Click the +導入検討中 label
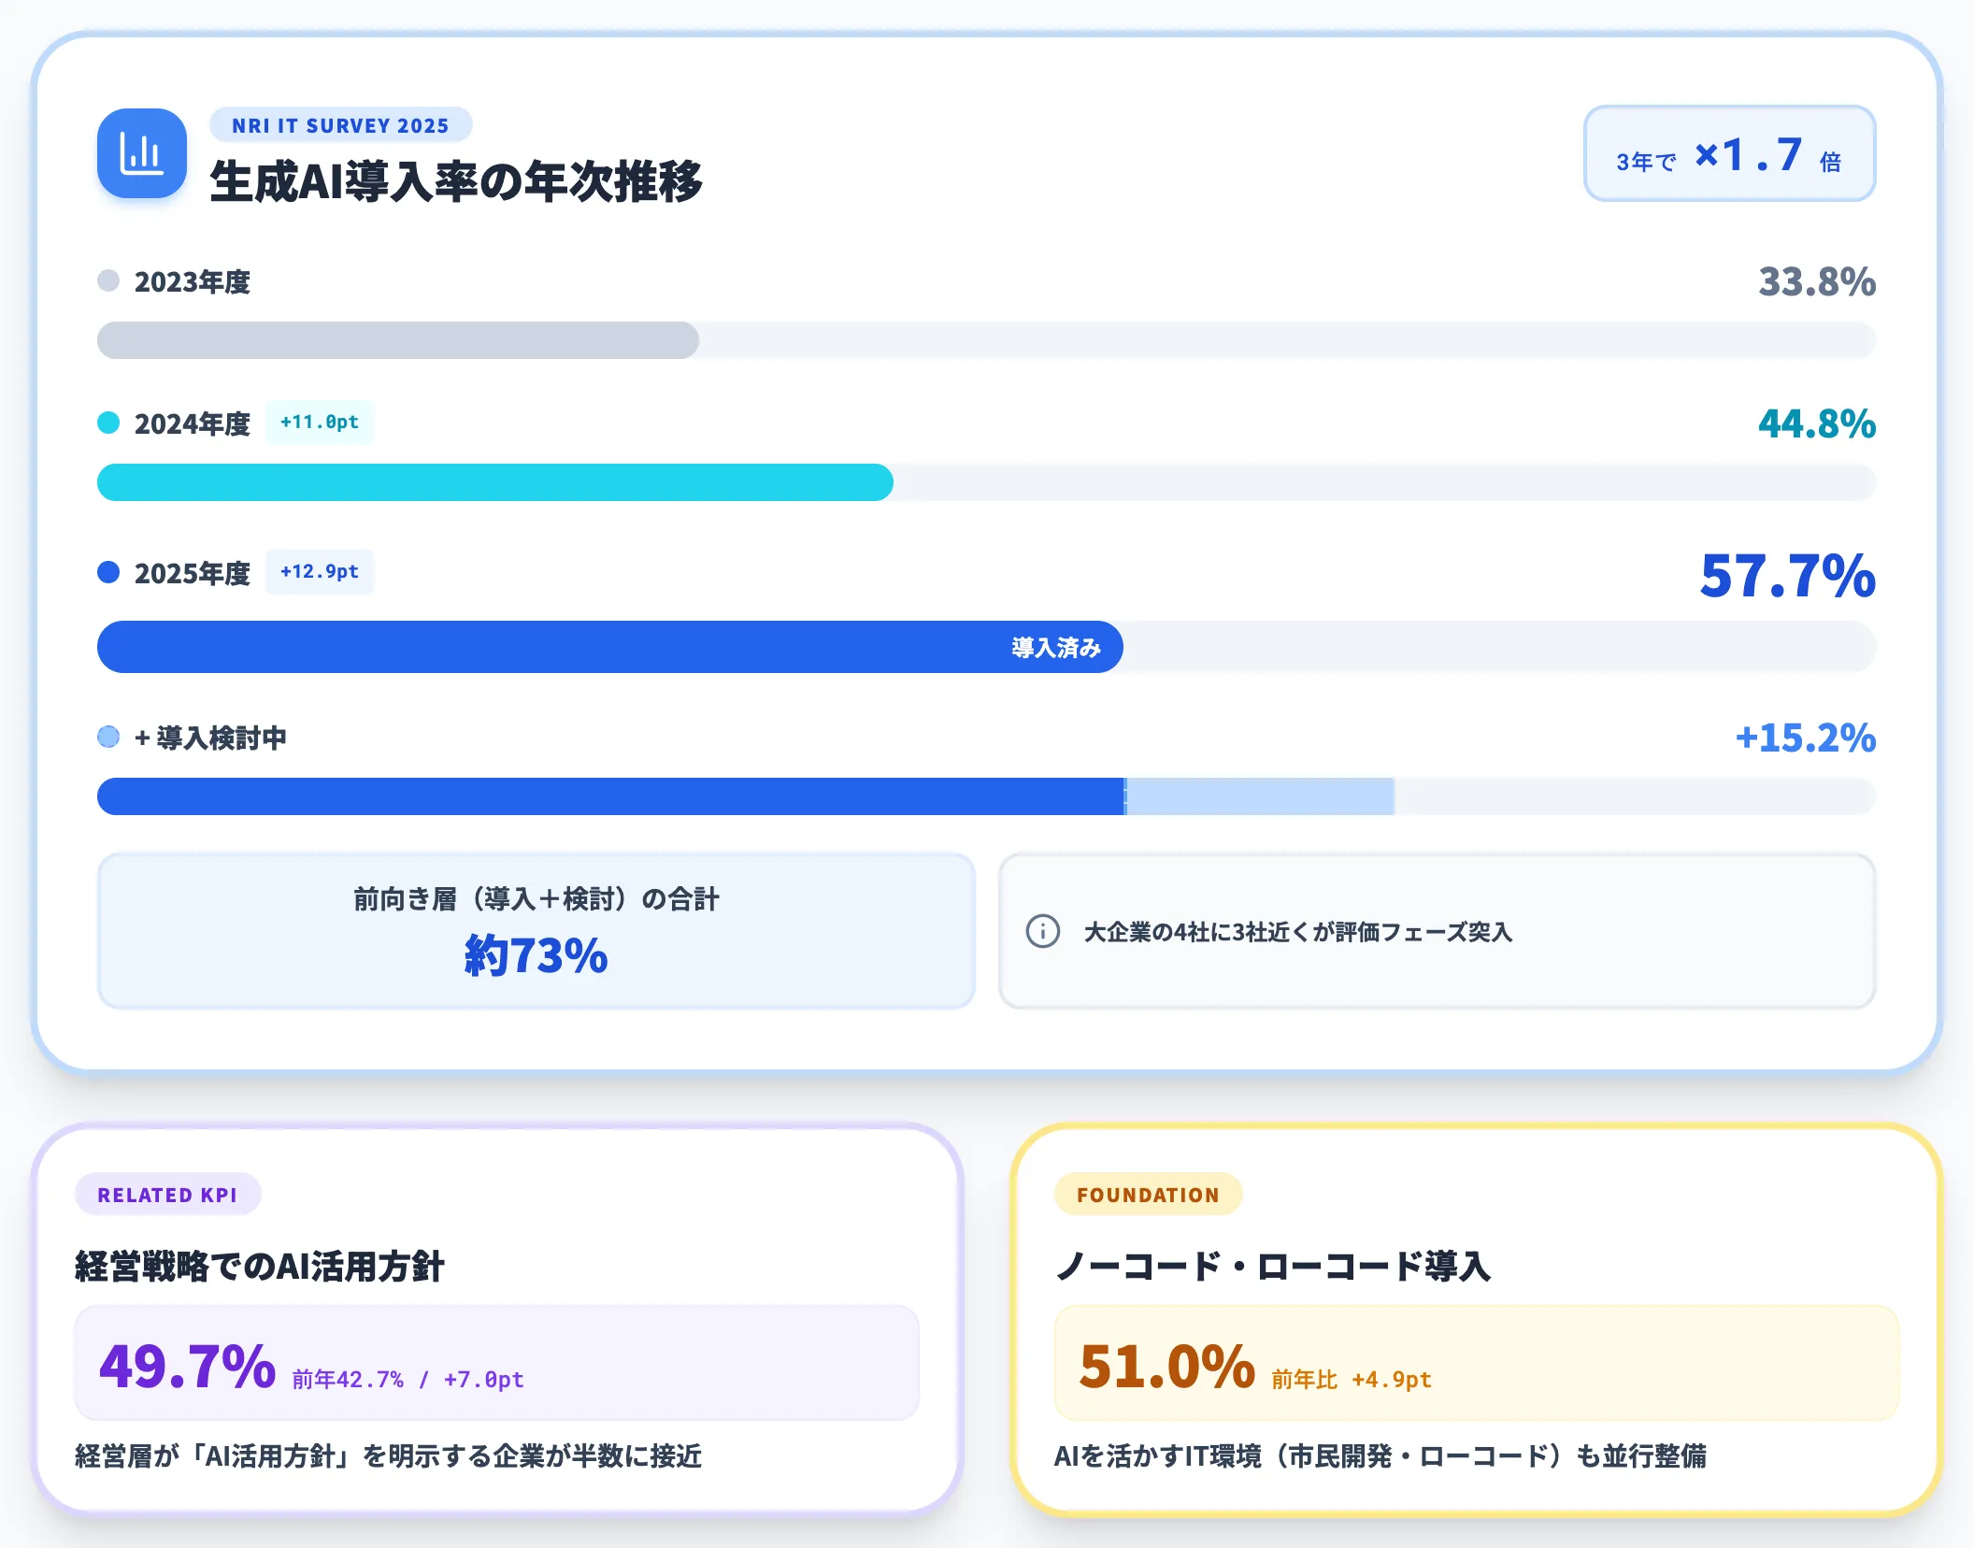This screenshot has width=1974, height=1548. tap(210, 738)
